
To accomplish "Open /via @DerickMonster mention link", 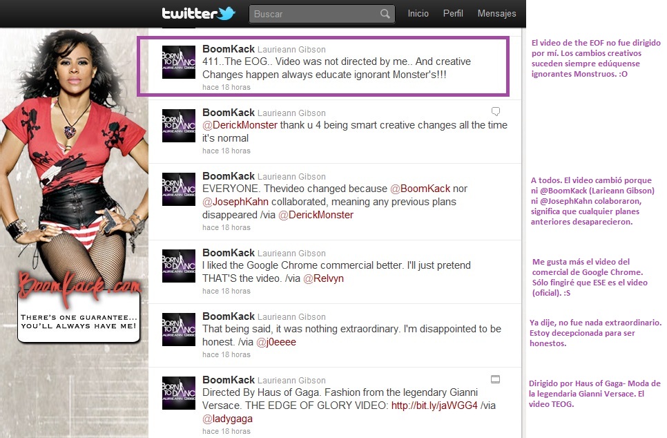I will (x=316, y=215).
